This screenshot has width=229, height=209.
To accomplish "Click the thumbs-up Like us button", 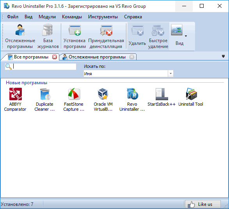I will (x=203, y=204).
